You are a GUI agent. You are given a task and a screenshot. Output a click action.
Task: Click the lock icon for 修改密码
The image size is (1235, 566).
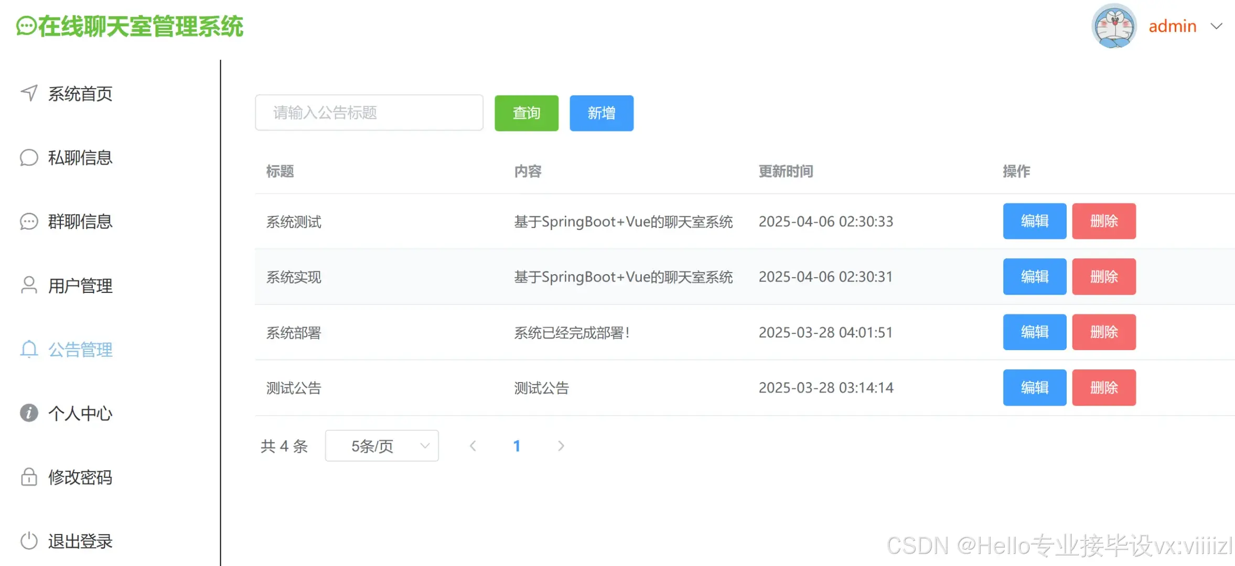point(29,477)
